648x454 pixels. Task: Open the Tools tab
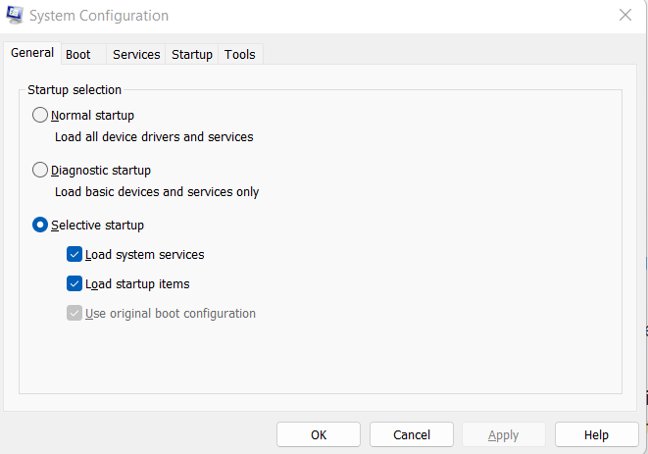tap(240, 55)
